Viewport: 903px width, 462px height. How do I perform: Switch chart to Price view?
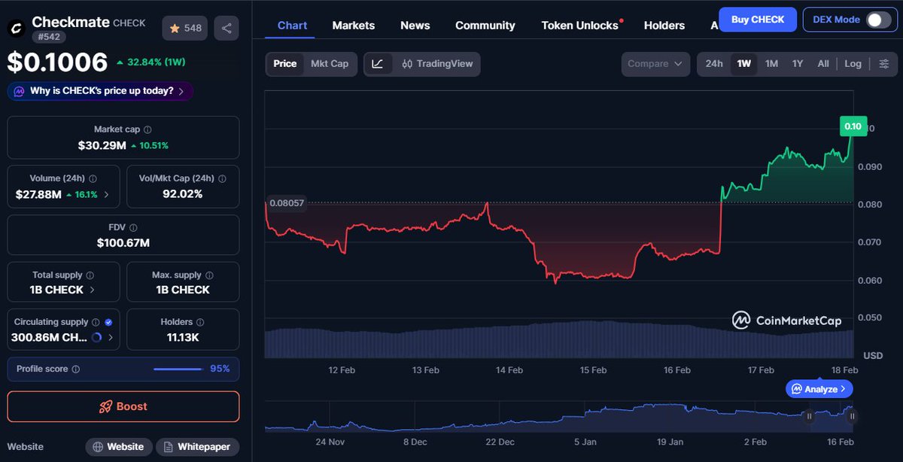284,64
